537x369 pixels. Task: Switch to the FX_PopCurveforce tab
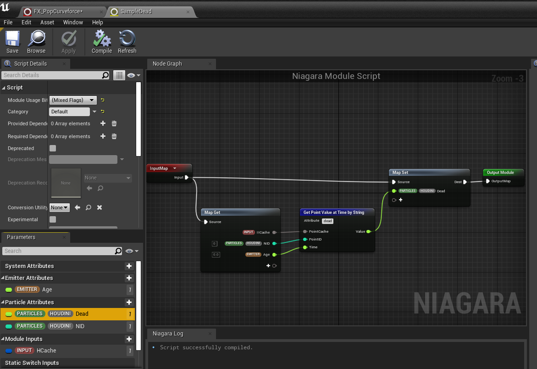click(58, 11)
